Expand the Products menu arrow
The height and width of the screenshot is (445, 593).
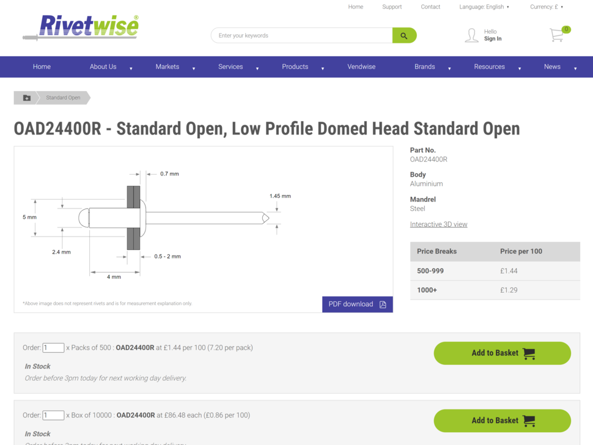(323, 68)
